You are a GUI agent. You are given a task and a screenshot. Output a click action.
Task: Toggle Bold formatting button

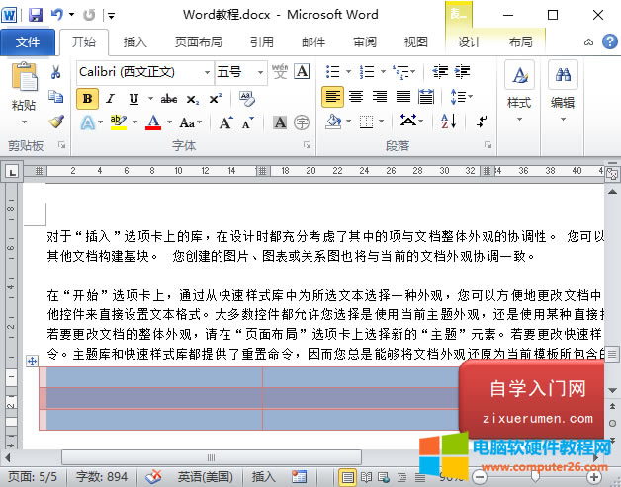point(88,99)
